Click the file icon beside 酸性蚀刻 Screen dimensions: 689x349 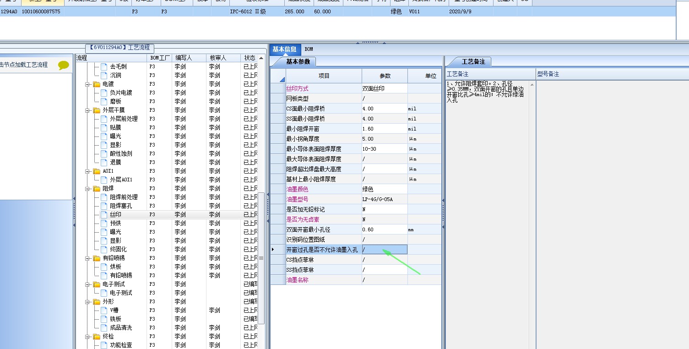tap(104, 154)
